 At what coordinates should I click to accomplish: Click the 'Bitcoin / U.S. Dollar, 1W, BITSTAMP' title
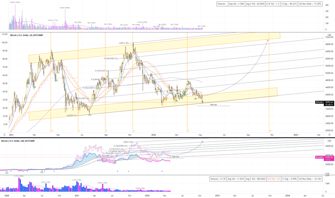coord(18,141)
